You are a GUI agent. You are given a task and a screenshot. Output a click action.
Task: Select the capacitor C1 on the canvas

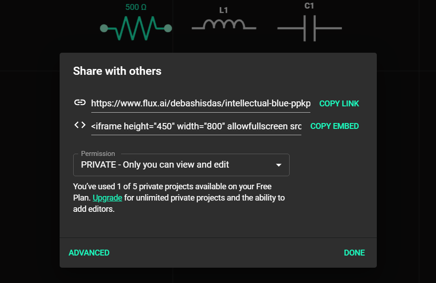pos(309,28)
